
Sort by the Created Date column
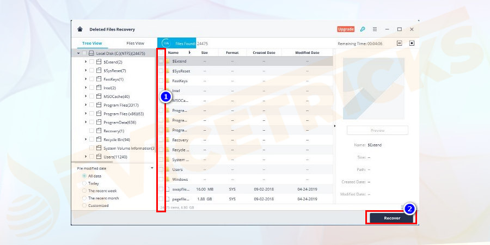pyautogui.click(x=264, y=52)
